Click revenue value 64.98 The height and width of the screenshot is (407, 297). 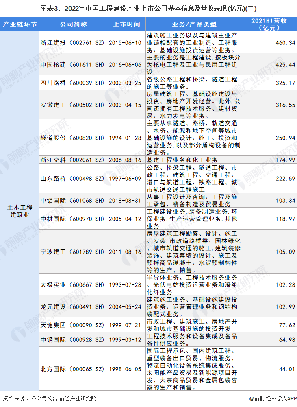(x=287, y=340)
